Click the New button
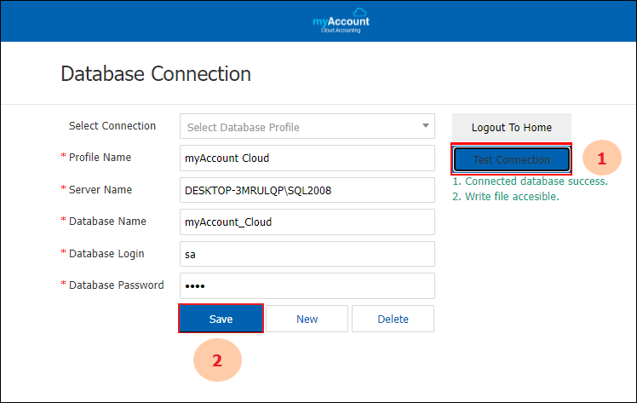 pyautogui.click(x=307, y=319)
